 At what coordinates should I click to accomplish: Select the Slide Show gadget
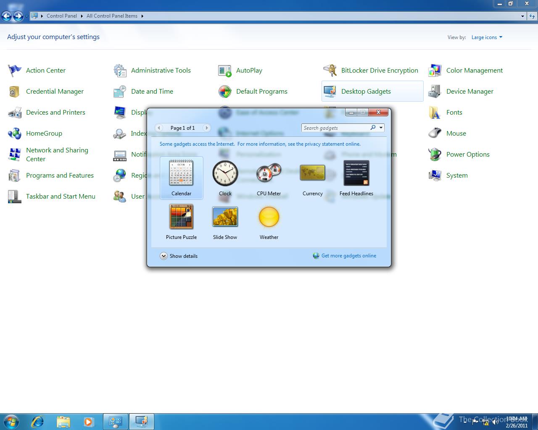point(225,217)
